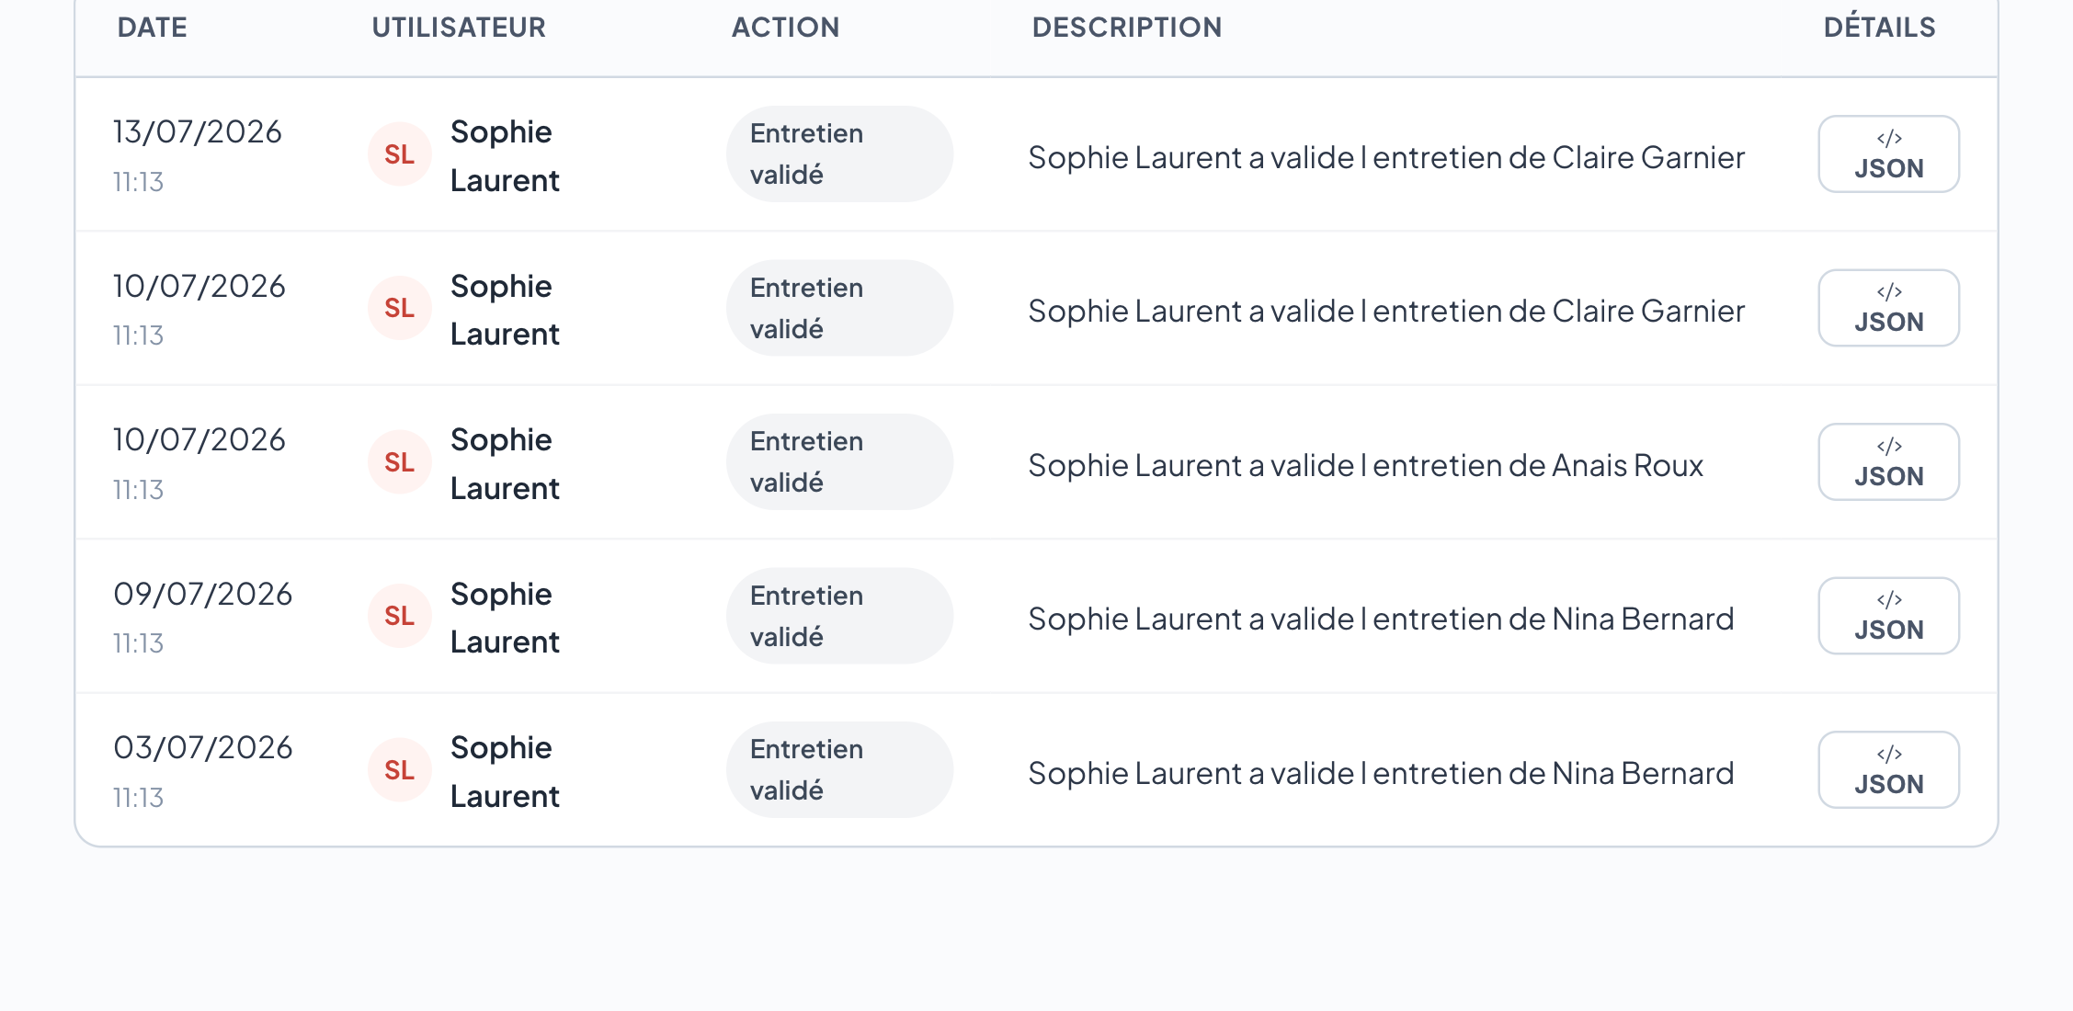Select the Anais Roux description text
Screen dimensions: 2073x1011
pyautogui.click(x=1366, y=465)
